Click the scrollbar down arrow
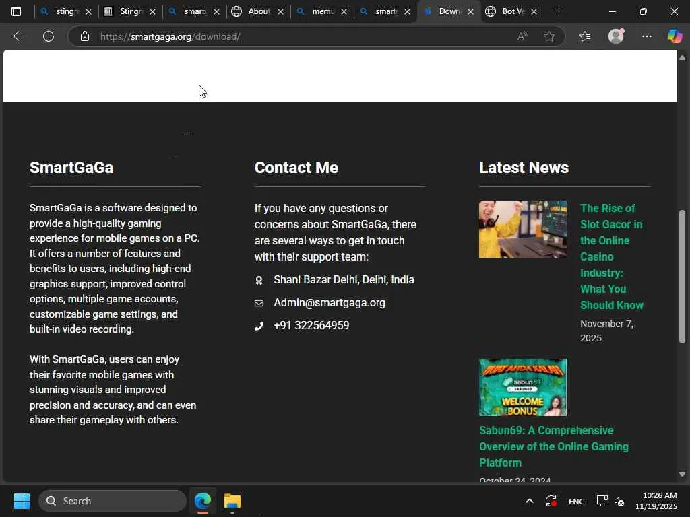 point(682,474)
